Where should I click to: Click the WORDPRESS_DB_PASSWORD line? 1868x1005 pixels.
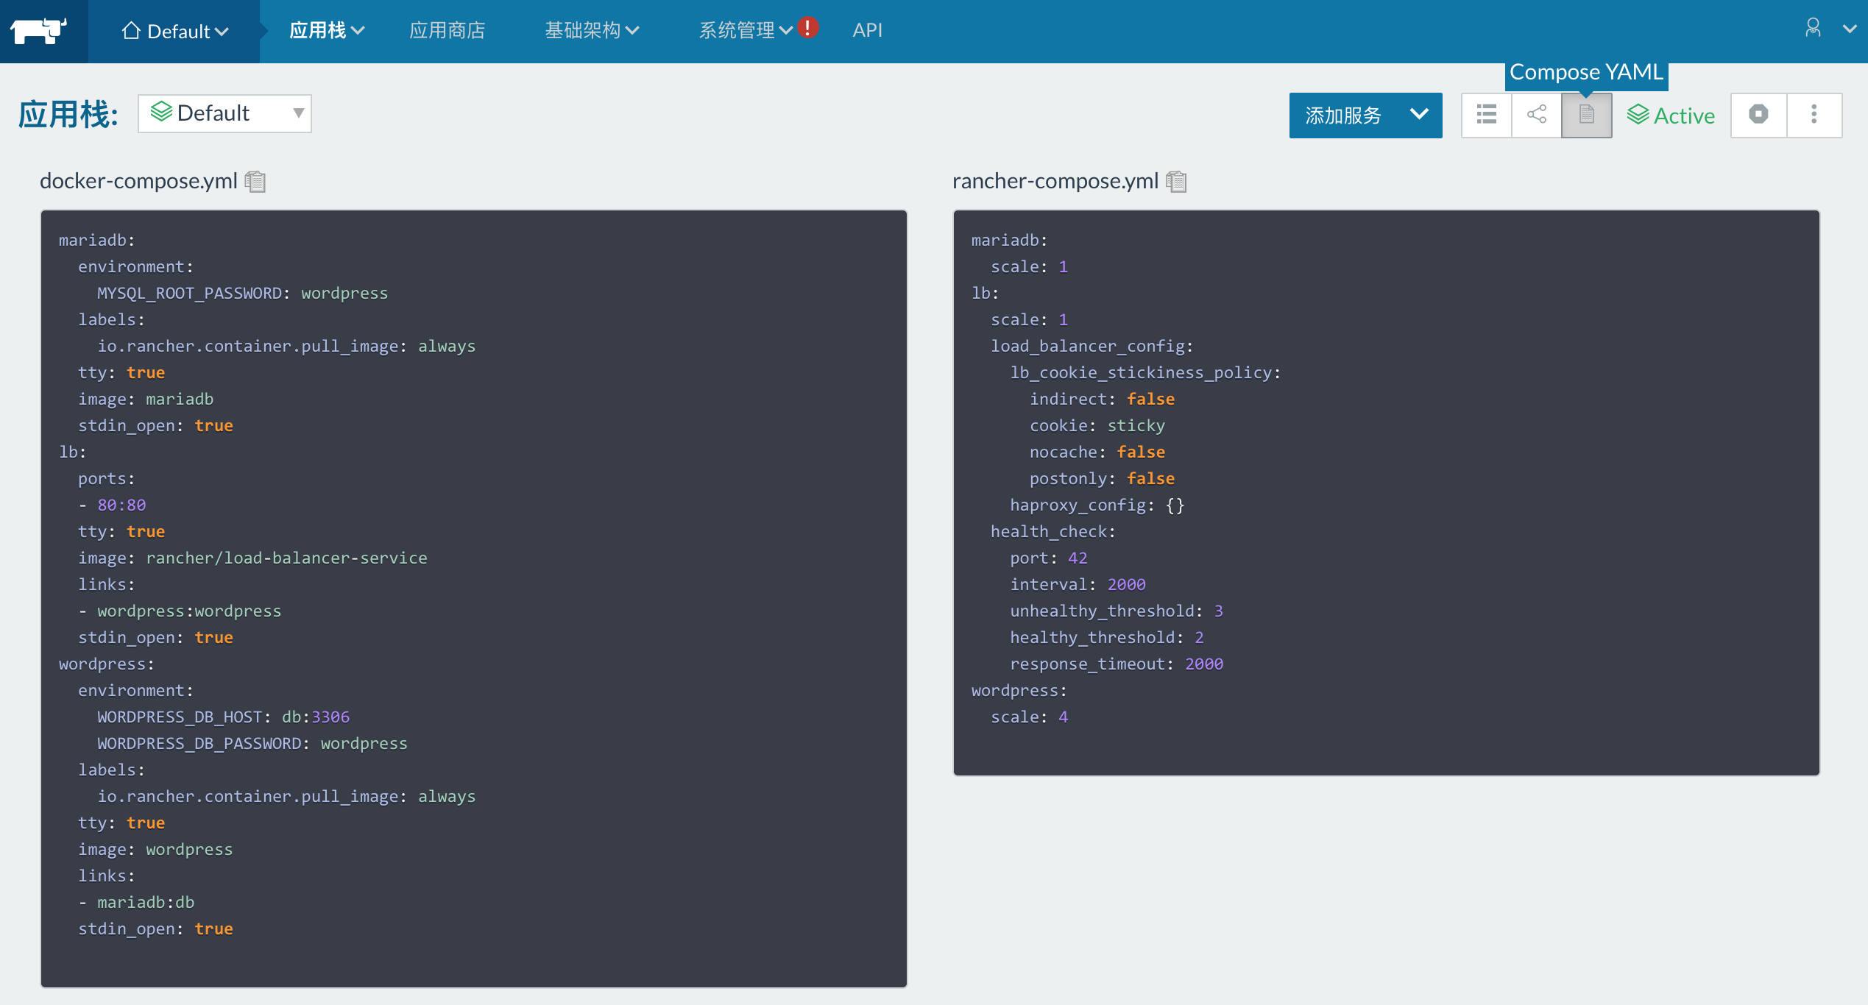pyautogui.click(x=252, y=743)
